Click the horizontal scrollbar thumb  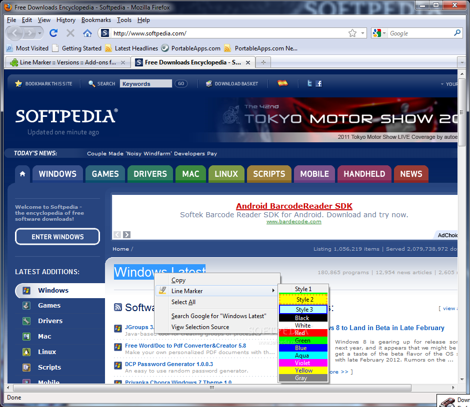coord(212,388)
